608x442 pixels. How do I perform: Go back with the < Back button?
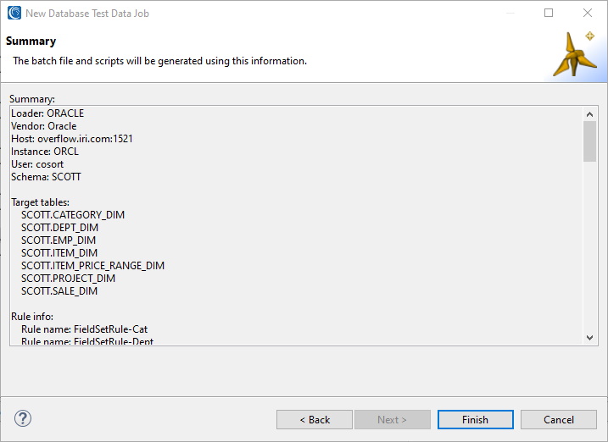(x=315, y=419)
